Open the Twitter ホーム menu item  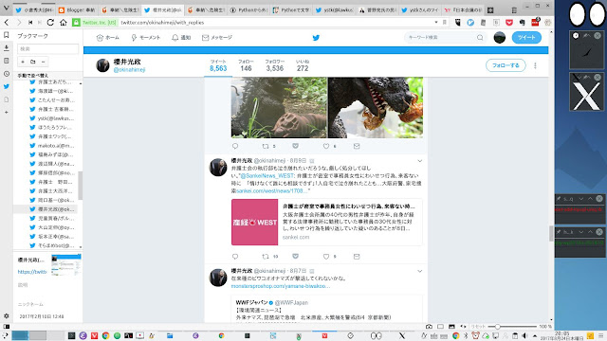(x=107, y=38)
